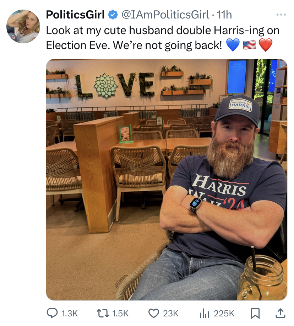Expand the attached restaurant photo

click(167, 180)
